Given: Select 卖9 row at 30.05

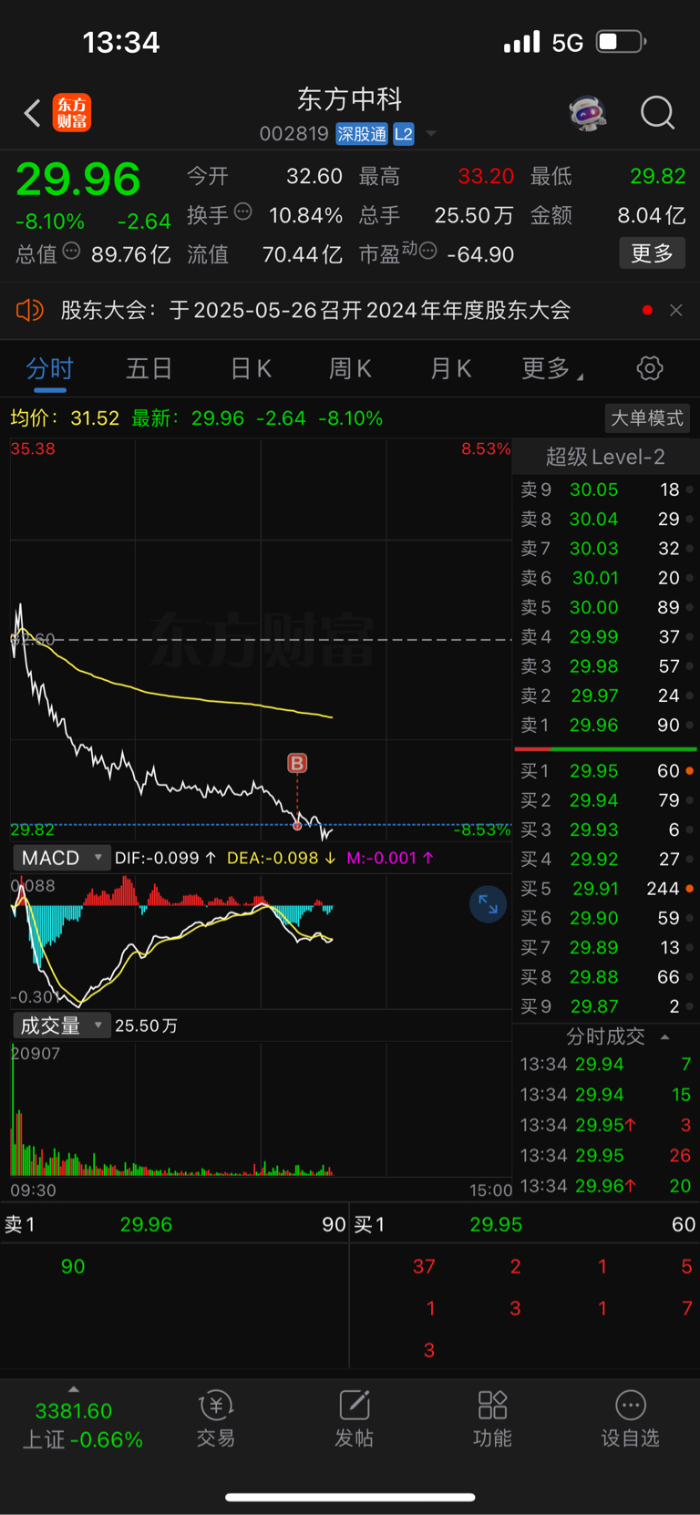Looking at the screenshot, I should 607,490.
